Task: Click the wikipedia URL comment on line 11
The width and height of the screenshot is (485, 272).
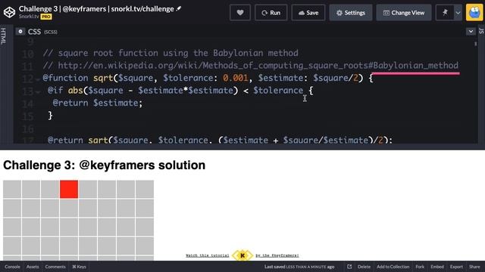Action: click(x=251, y=66)
